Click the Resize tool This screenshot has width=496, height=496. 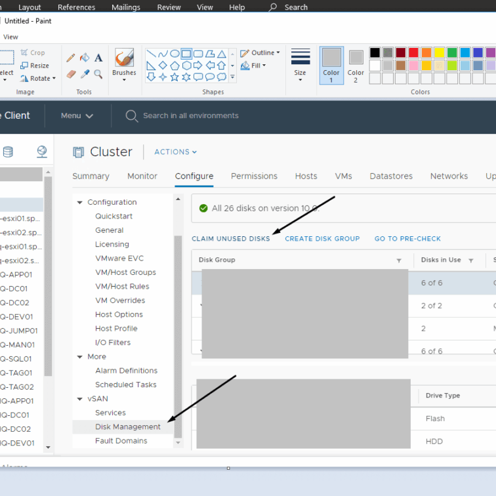(35, 66)
